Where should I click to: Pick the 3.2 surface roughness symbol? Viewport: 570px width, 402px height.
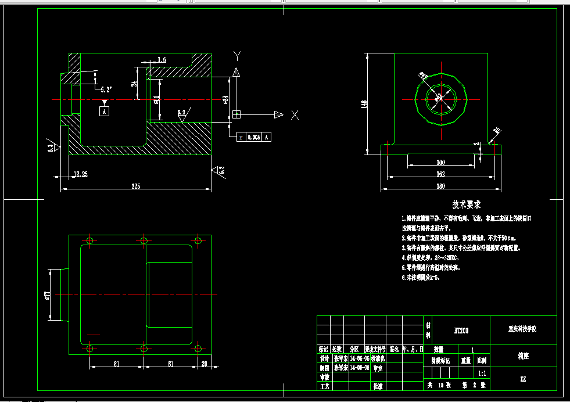pos(184,115)
